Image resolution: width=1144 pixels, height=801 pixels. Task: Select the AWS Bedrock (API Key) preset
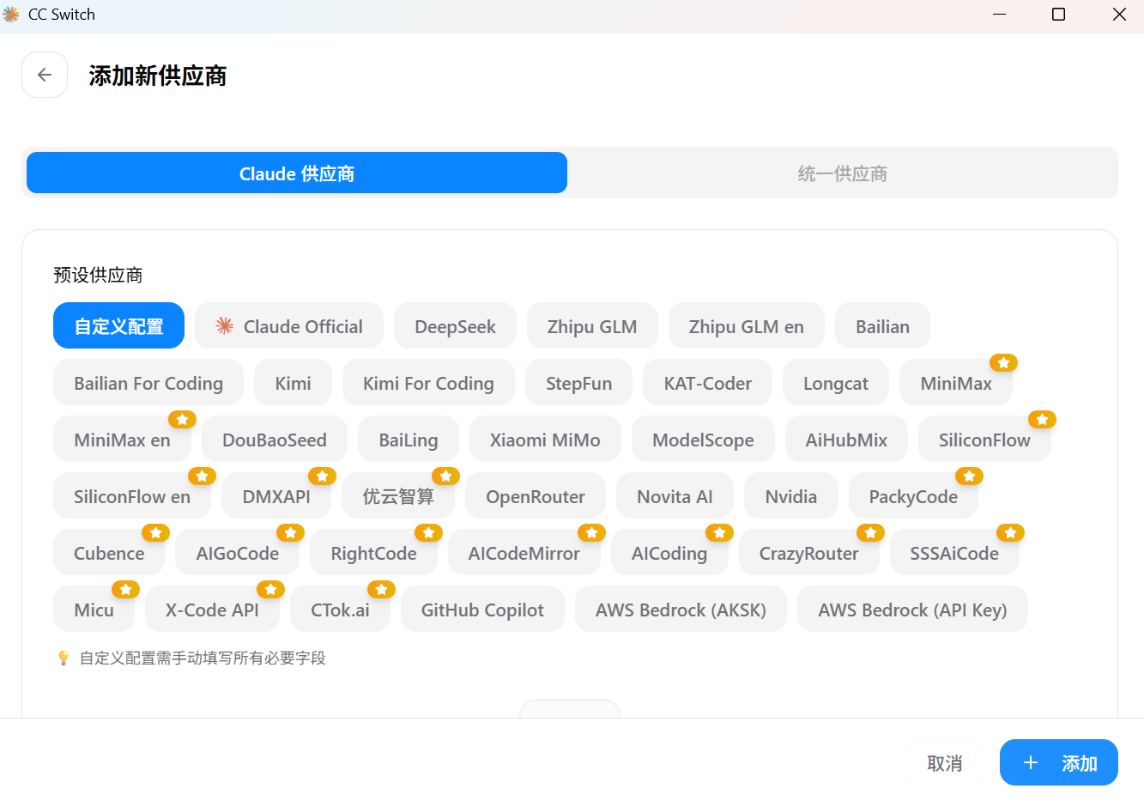pyautogui.click(x=912, y=609)
